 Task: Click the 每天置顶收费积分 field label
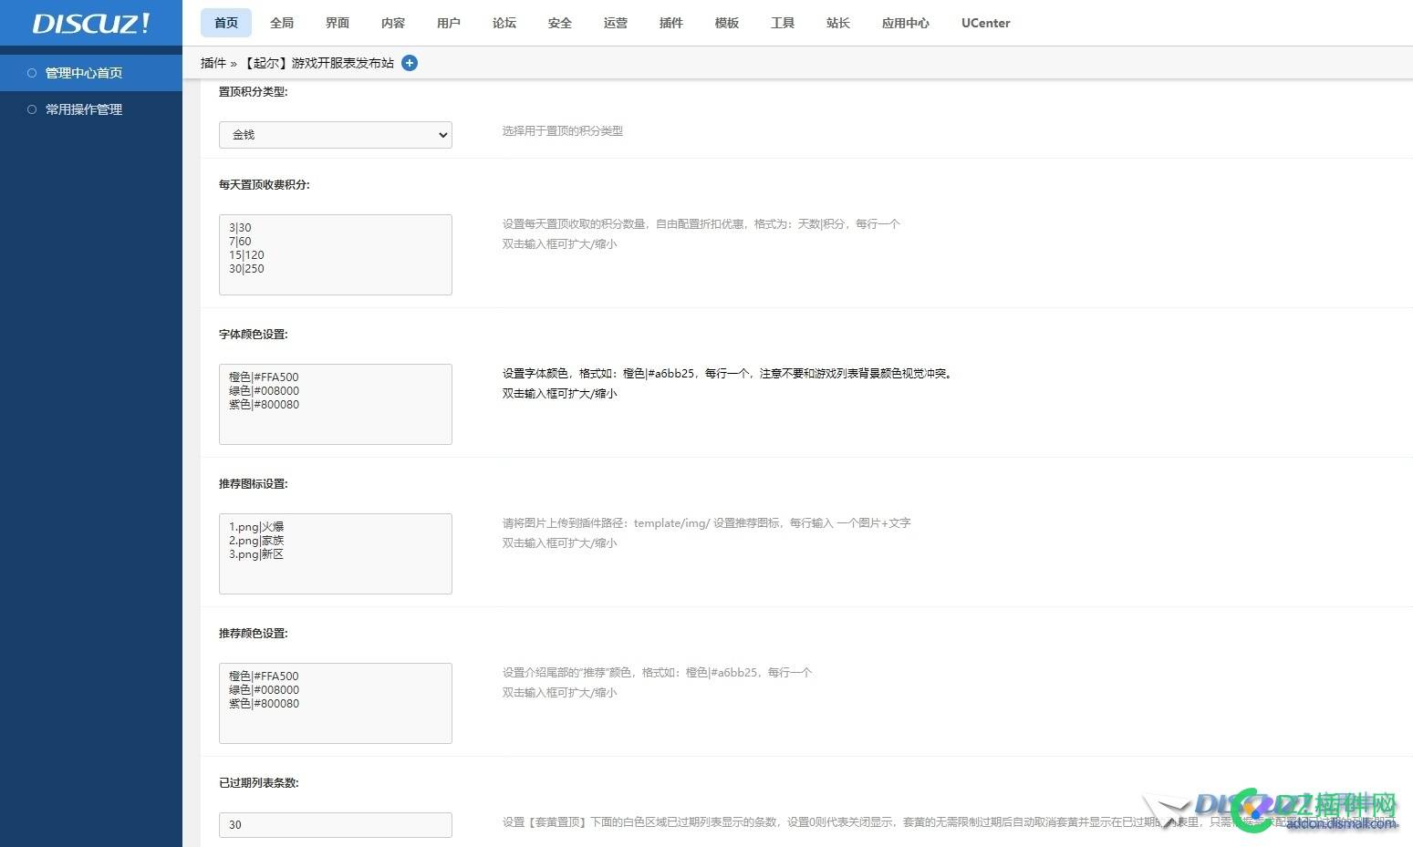pos(265,185)
